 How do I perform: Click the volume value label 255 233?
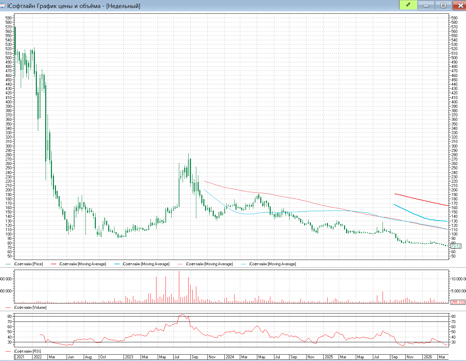tap(458, 302)
